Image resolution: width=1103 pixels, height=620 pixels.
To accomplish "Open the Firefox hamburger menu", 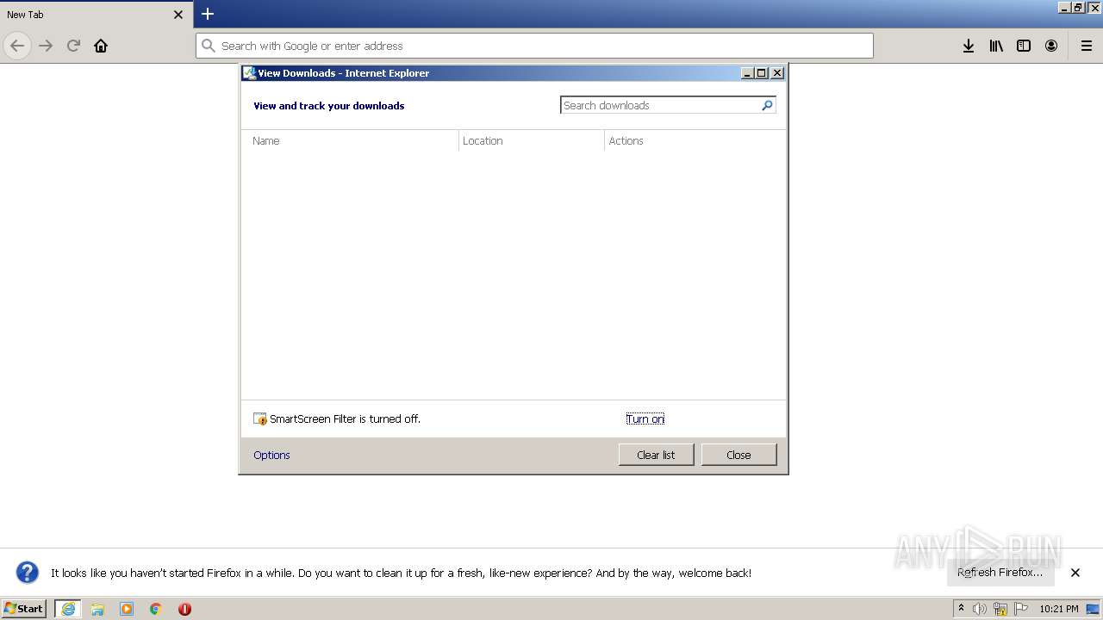I will click(x=1087, y=46).
